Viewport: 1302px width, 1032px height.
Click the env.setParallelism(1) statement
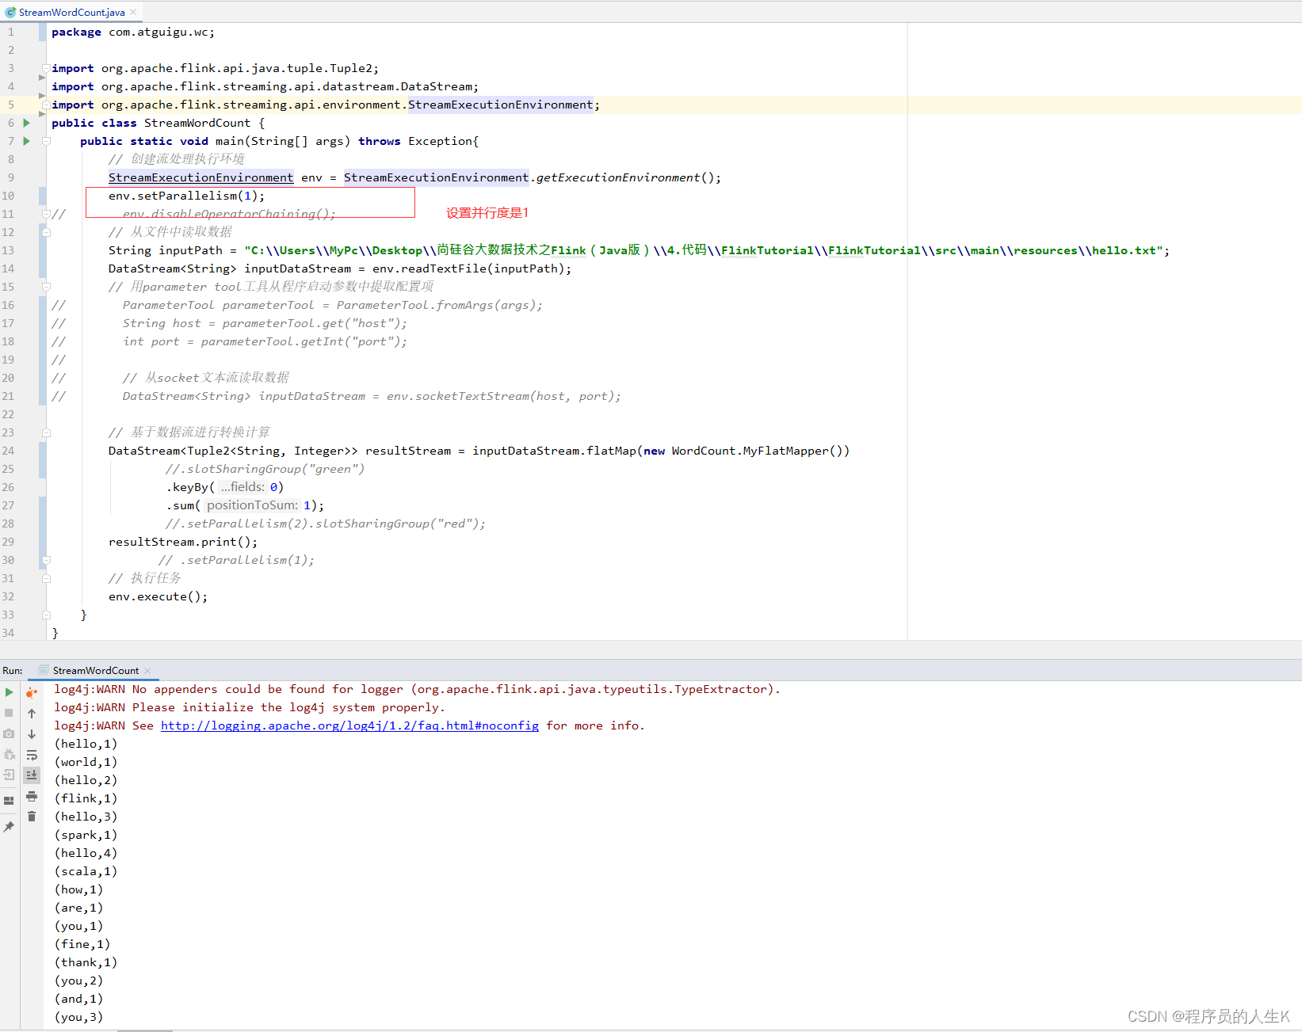(x=187, y=196)
